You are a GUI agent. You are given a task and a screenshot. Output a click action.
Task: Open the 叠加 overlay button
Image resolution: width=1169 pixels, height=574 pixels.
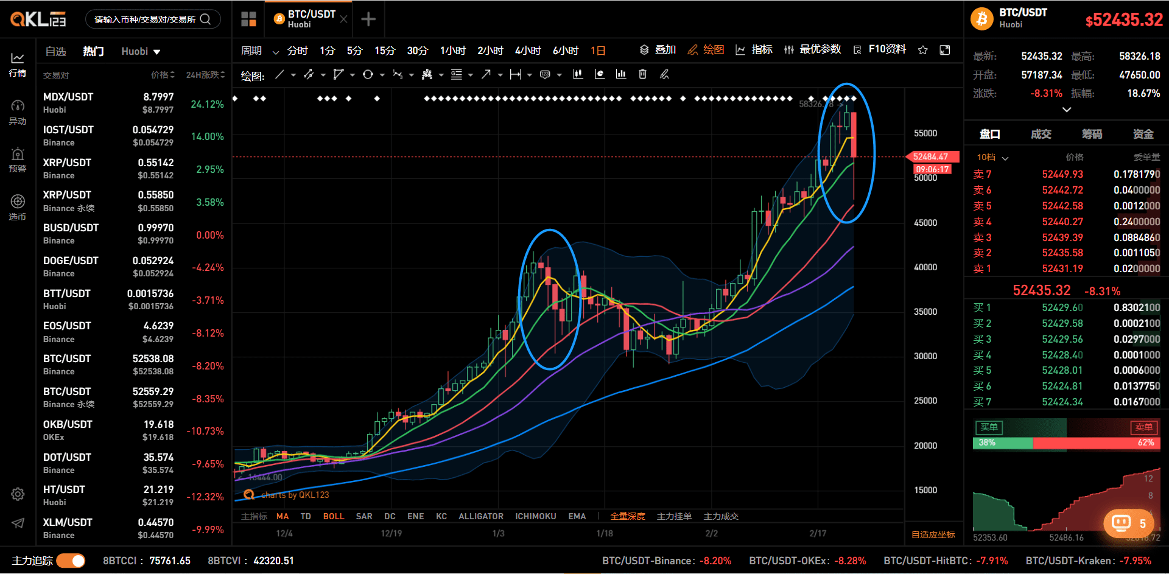658,50
